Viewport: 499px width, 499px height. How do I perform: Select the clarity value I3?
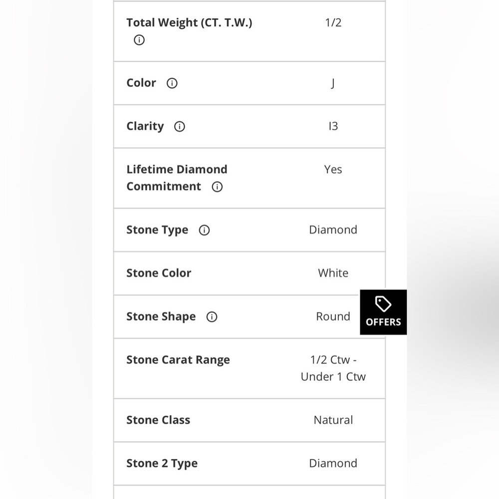[333, 126]
